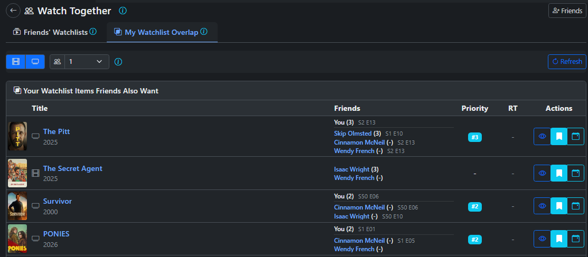Click the bookmark icon for PONIES
This screenshot has width=588, height=257.
click(558, 239)
